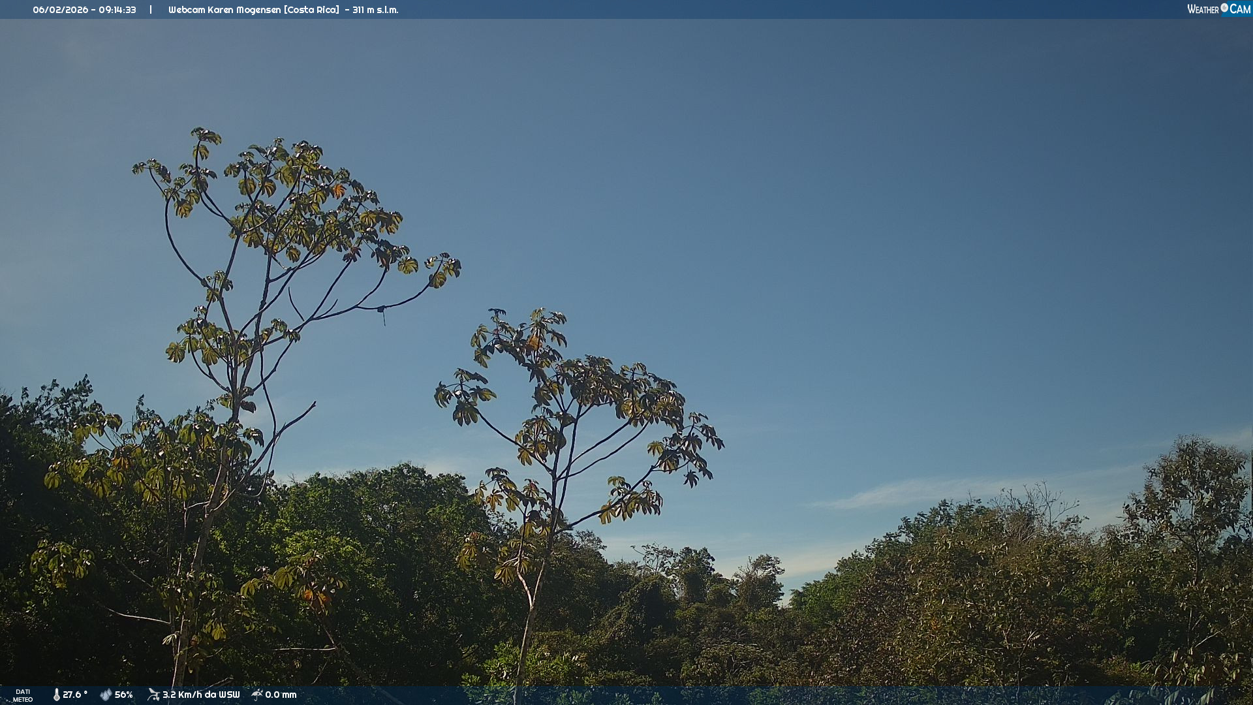This screenshot has width=1253, height=705.
Task: Click the vertical separator after the timestamp
Action: click(x=151, y=10)
